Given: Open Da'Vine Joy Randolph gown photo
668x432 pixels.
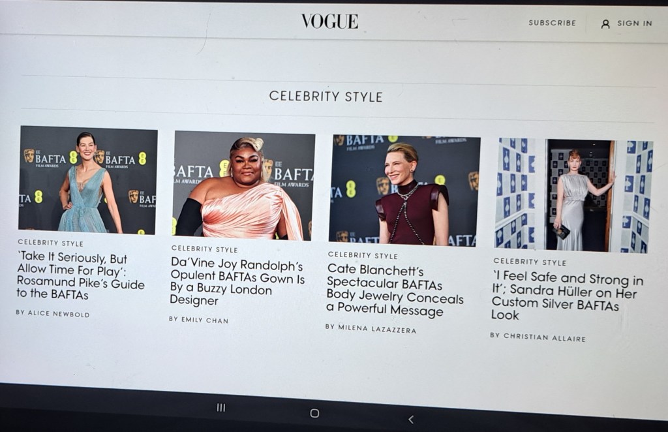Looking at the screenshot, I should [243, 185].
